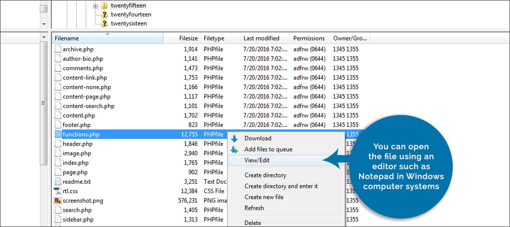Screen dimensions: 510x227
Task: Click the Last modified column header
Action: (261, 38)
